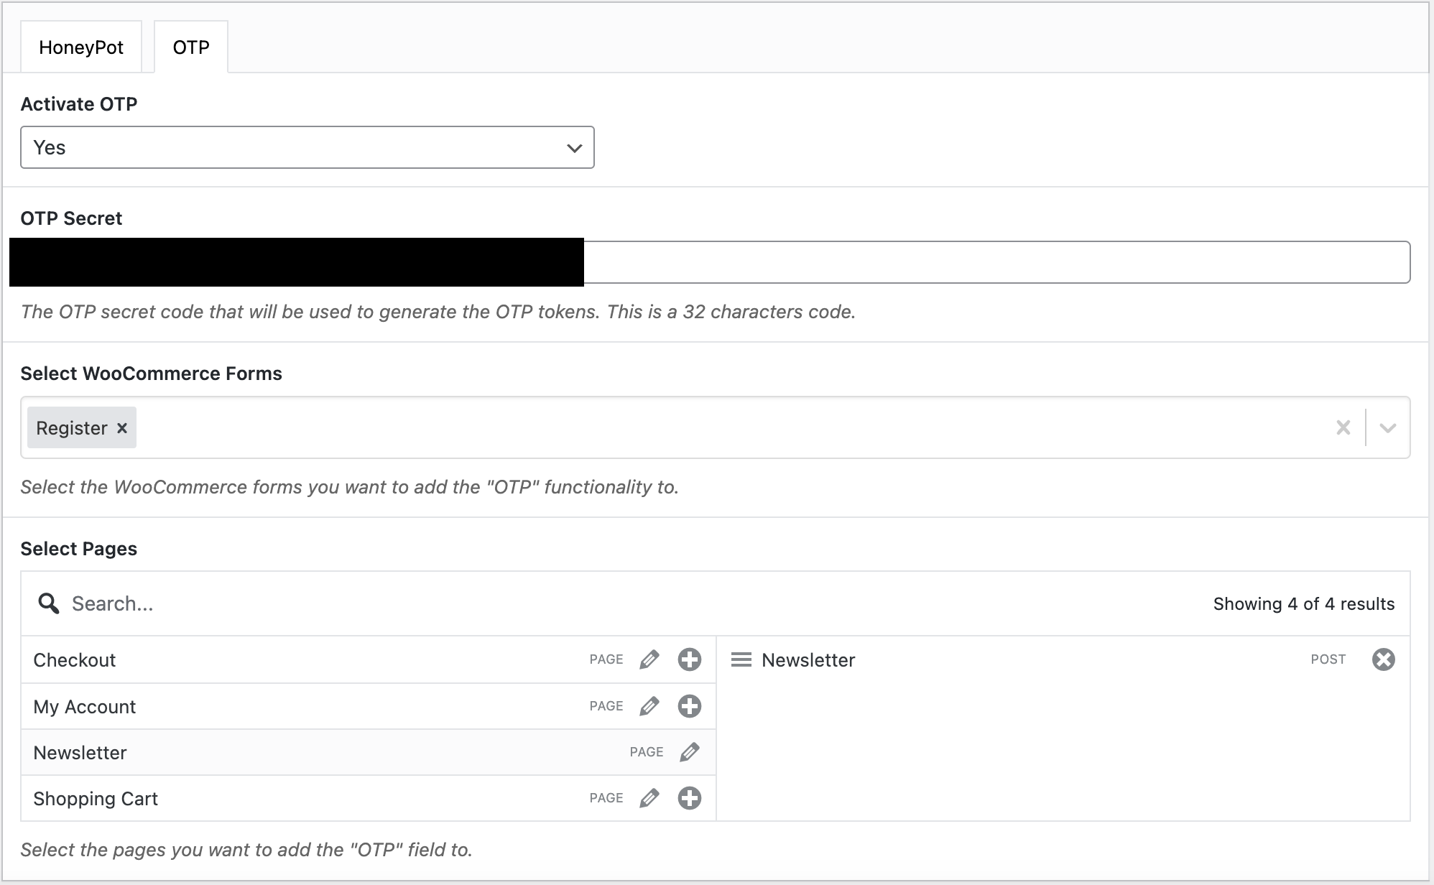Select the My Account row text
Viewport: 1434px width, 885px height.
(x=85, y=707)
